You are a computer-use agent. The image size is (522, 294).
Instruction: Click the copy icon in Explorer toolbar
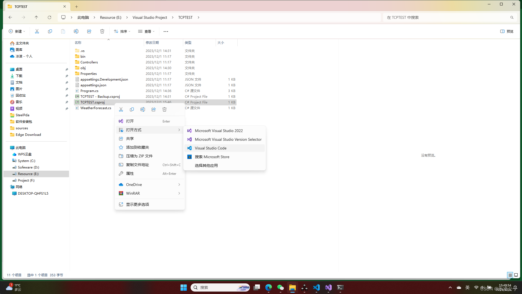pyautogui.click(x=50, y=31)
